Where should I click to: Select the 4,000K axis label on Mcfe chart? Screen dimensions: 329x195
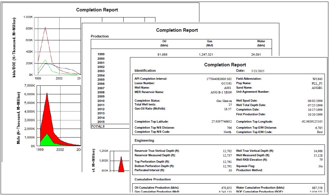[x=30, y=111]
